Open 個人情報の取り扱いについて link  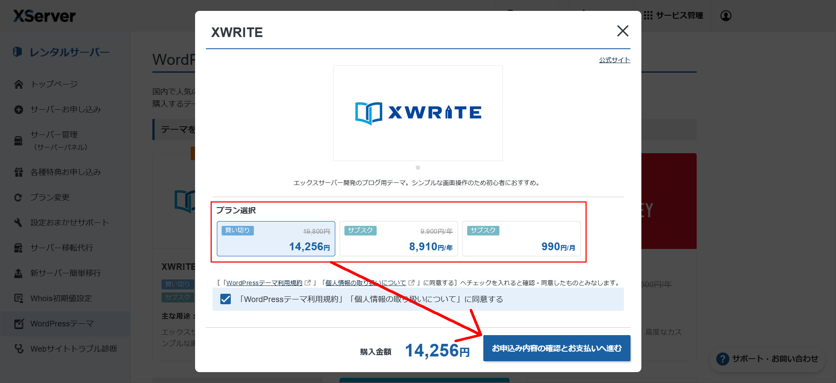(x=365, y=283)
